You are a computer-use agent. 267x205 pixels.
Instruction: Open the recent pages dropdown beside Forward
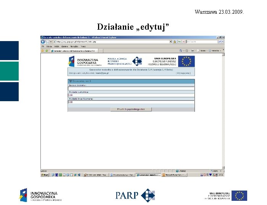(x=51, y=42)
